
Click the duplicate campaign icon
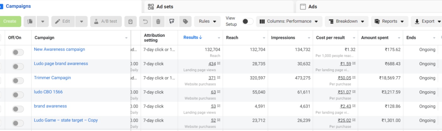(30, 21)
